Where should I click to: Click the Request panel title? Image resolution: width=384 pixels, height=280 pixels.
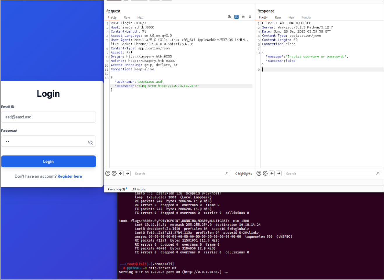tap(113, 11)
